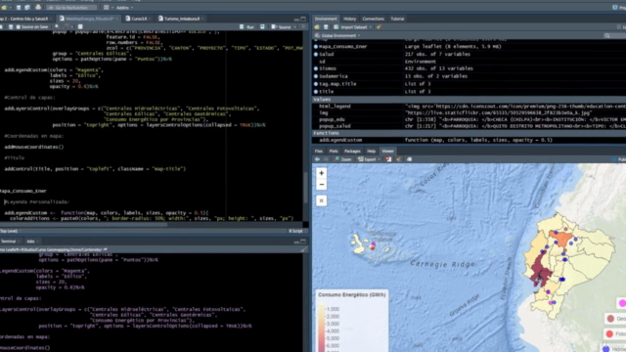Open Addins dropdown menu
Image resolution: width=626 pixels, height=352 pixels.
124,7
